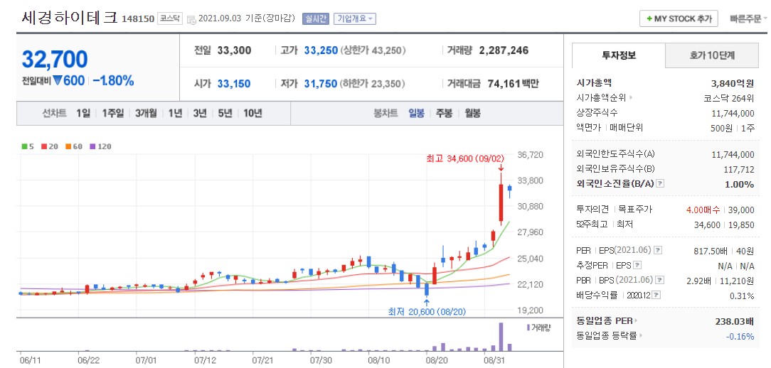Viewport: 771px width, 368px height.
Task: Click the 코스닥 market badge
Action: click(171, 19)
